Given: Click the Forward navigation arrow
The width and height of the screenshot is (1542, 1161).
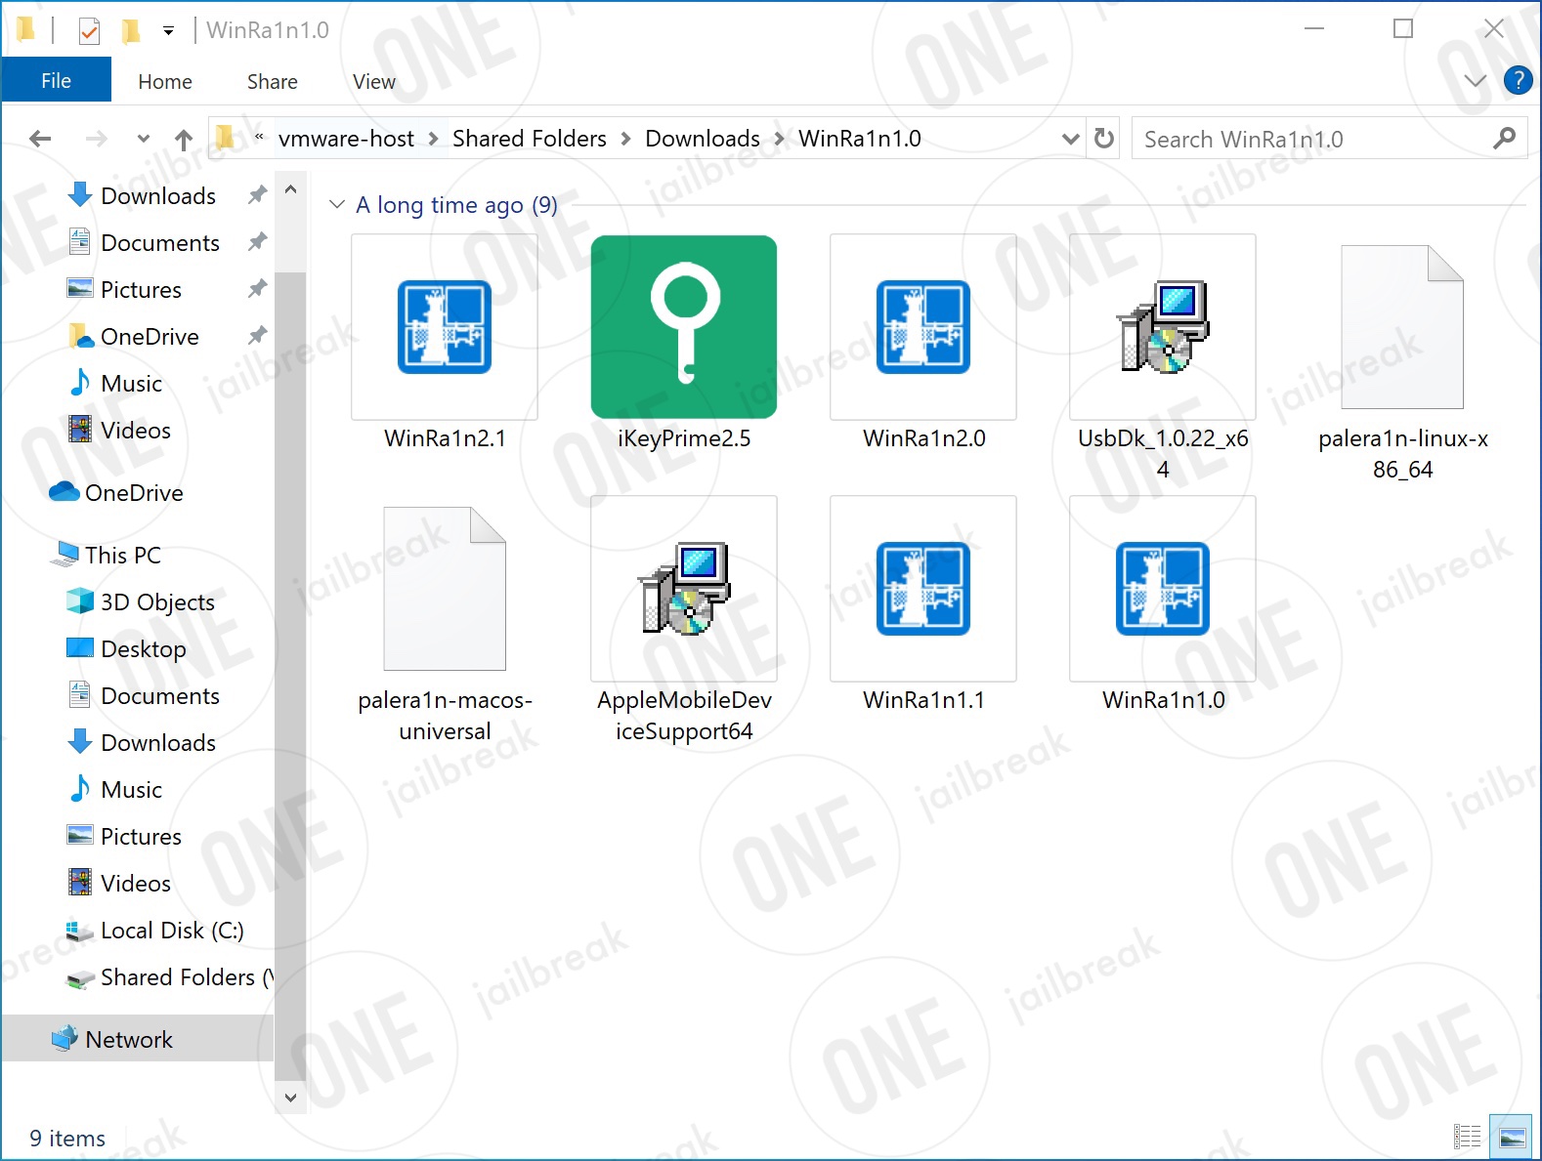Looking at the screenshot, I should tap(96, 139).
